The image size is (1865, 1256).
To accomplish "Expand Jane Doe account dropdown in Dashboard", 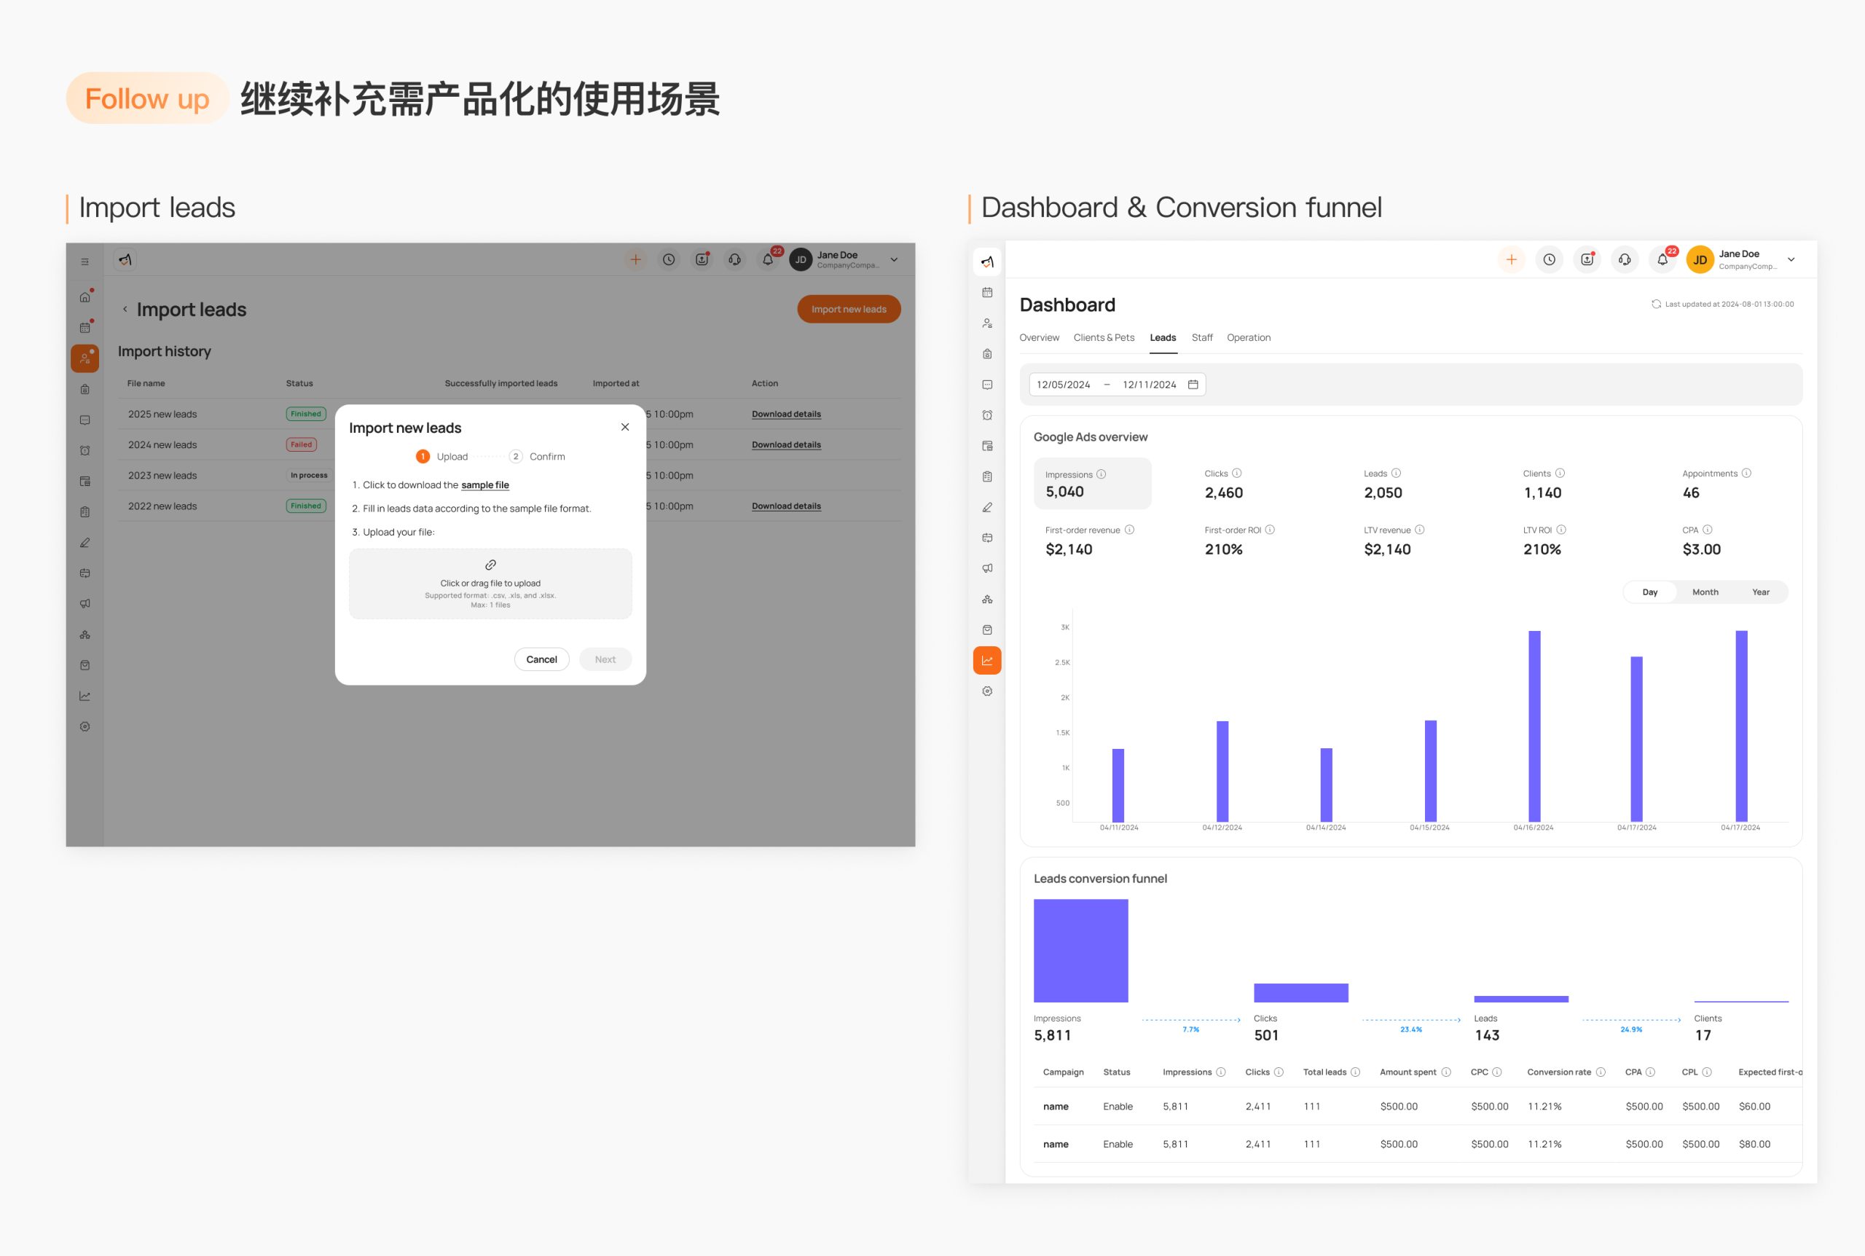I will coord(1791,259).
